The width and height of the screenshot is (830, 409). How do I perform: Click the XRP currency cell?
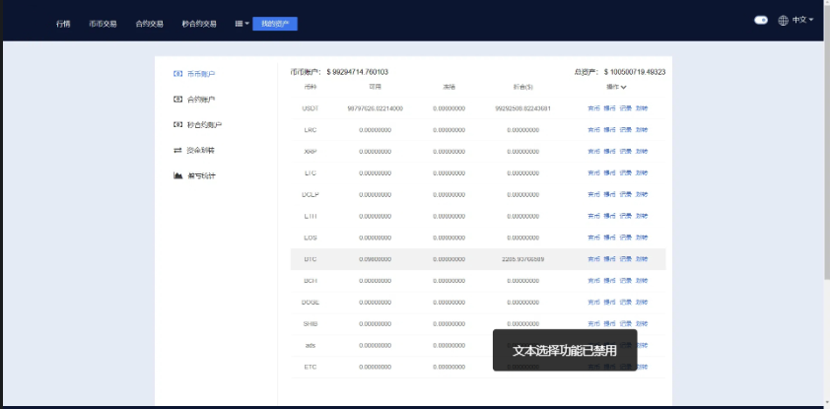click(x=311, y=152)
